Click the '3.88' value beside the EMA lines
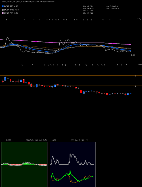 pos(133,55)
